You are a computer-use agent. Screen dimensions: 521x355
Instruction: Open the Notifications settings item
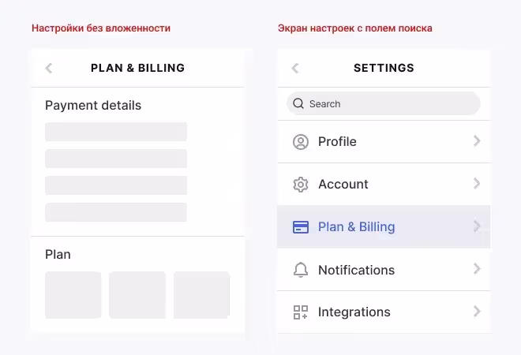(x=356, y=270)
